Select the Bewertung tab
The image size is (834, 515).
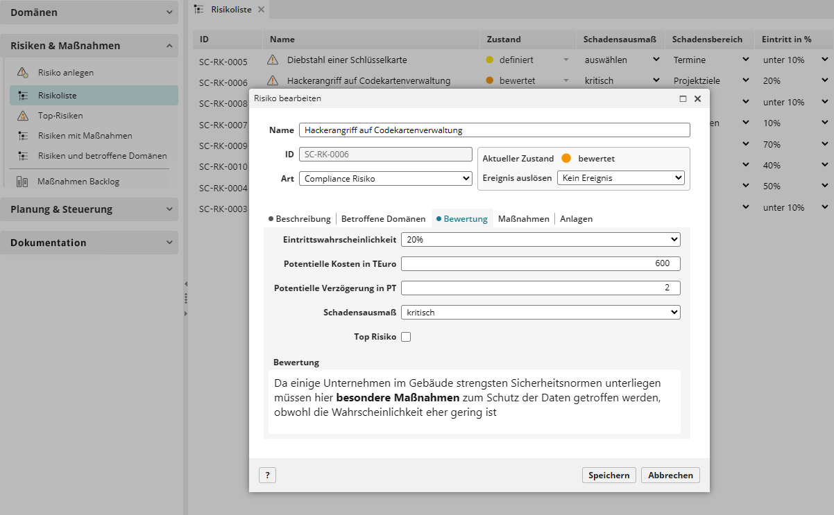[462, 218]
